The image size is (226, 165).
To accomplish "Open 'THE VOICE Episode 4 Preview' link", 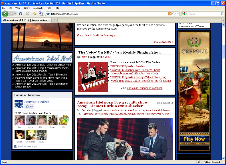I will coord(128,66).
